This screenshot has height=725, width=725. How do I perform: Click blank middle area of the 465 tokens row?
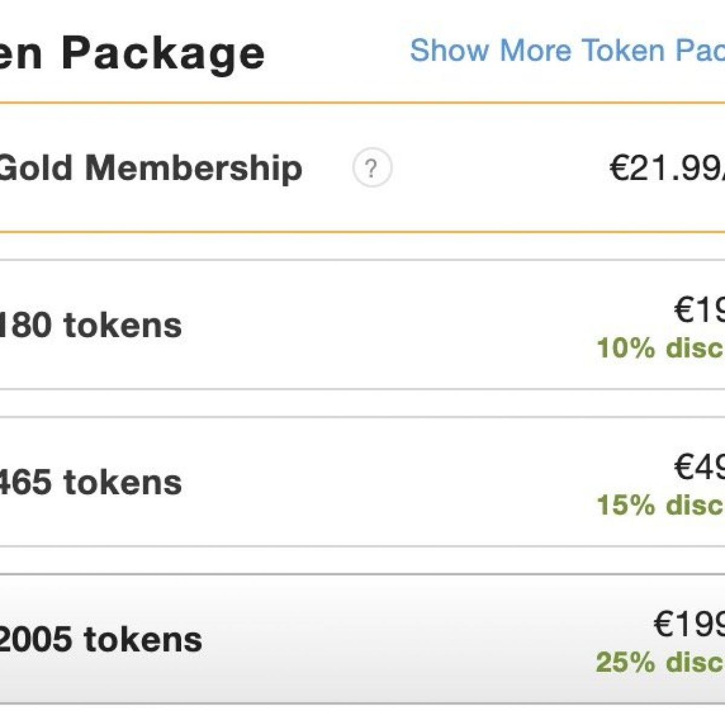[387, 482]
